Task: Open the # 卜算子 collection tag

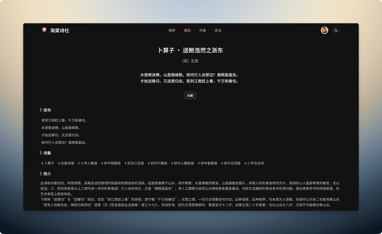Action: pyautogui.click(x=48, y=163)
